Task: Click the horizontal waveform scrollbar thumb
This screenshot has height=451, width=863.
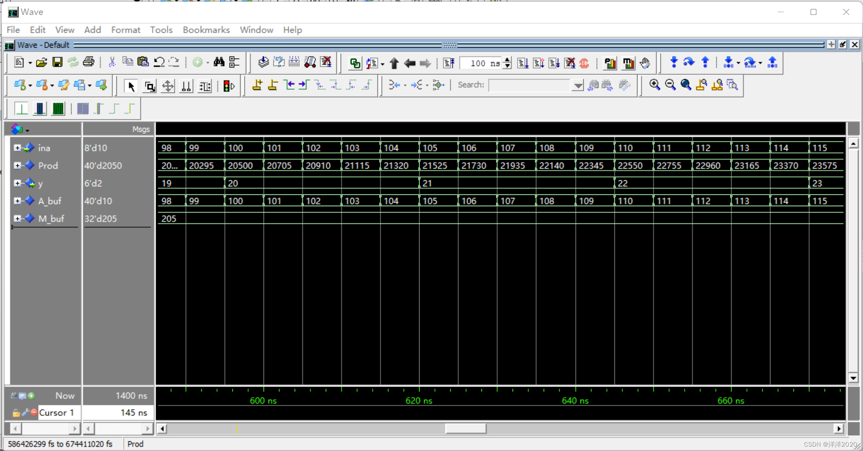Action: 465,428
